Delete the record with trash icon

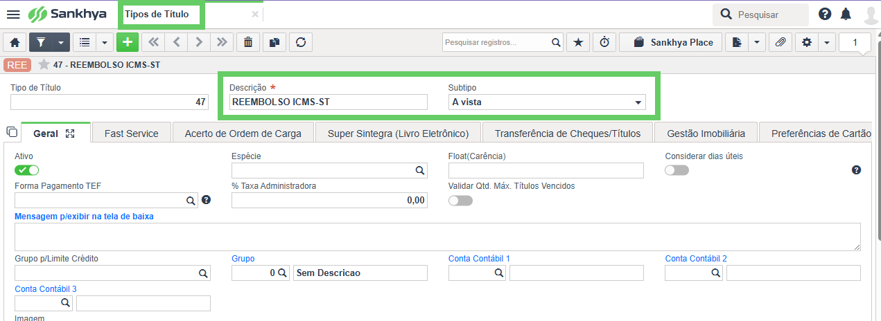pos(247,42)
